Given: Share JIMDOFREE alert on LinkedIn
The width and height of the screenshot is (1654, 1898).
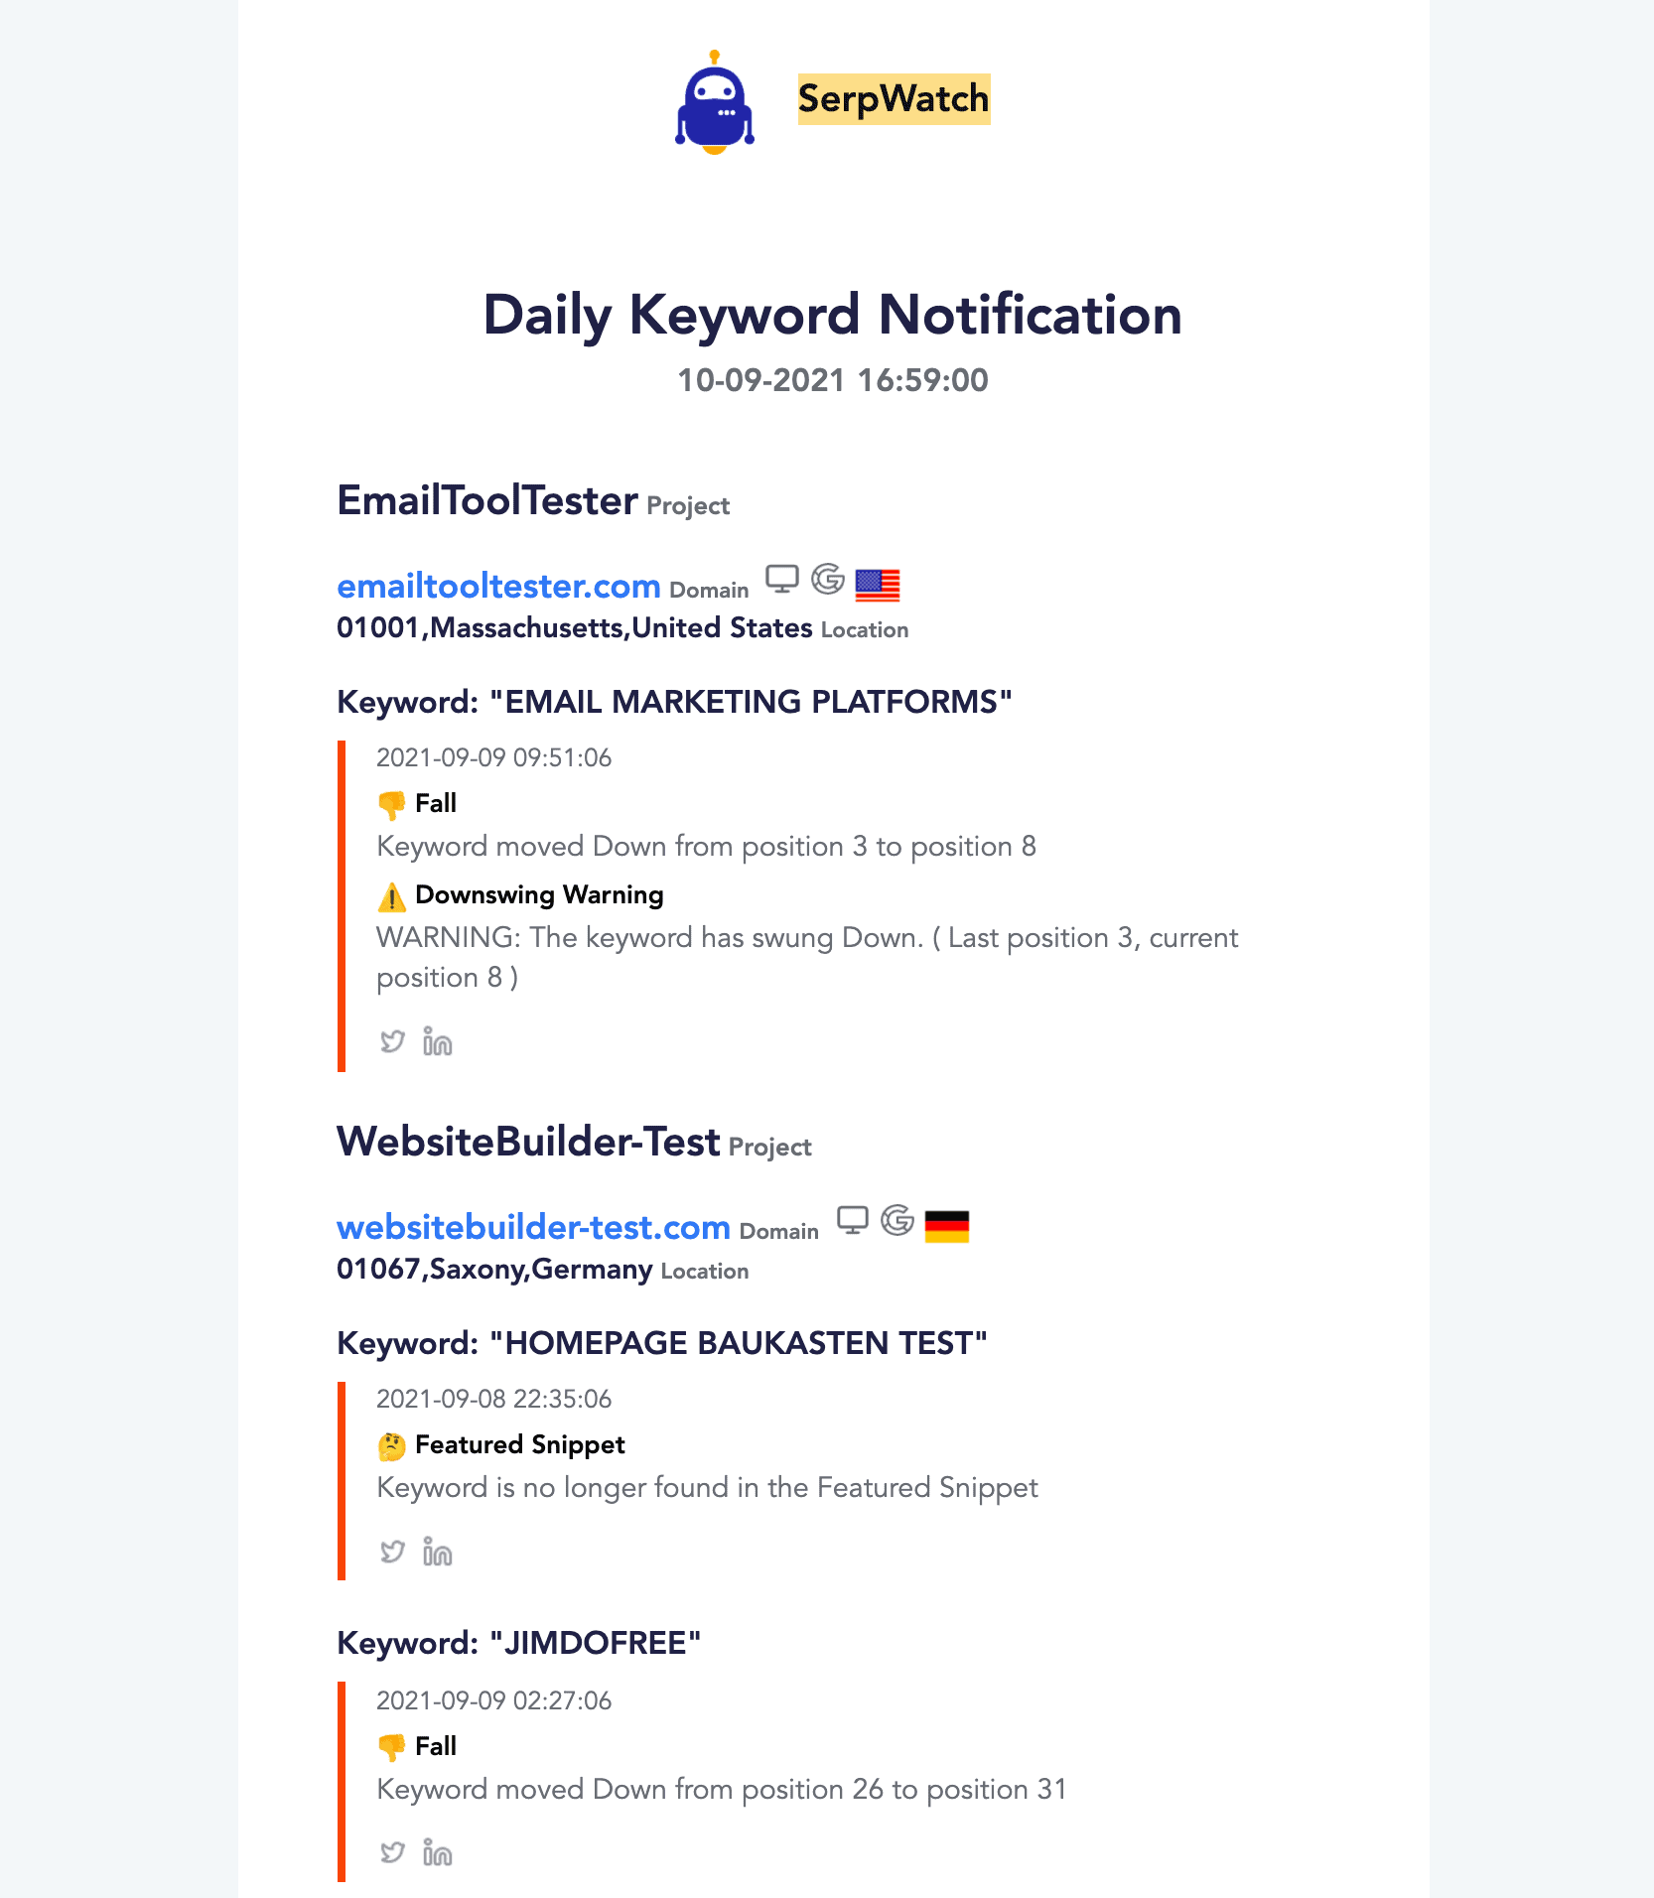Looking at the screenshot, I should [x=437, y=1852].
